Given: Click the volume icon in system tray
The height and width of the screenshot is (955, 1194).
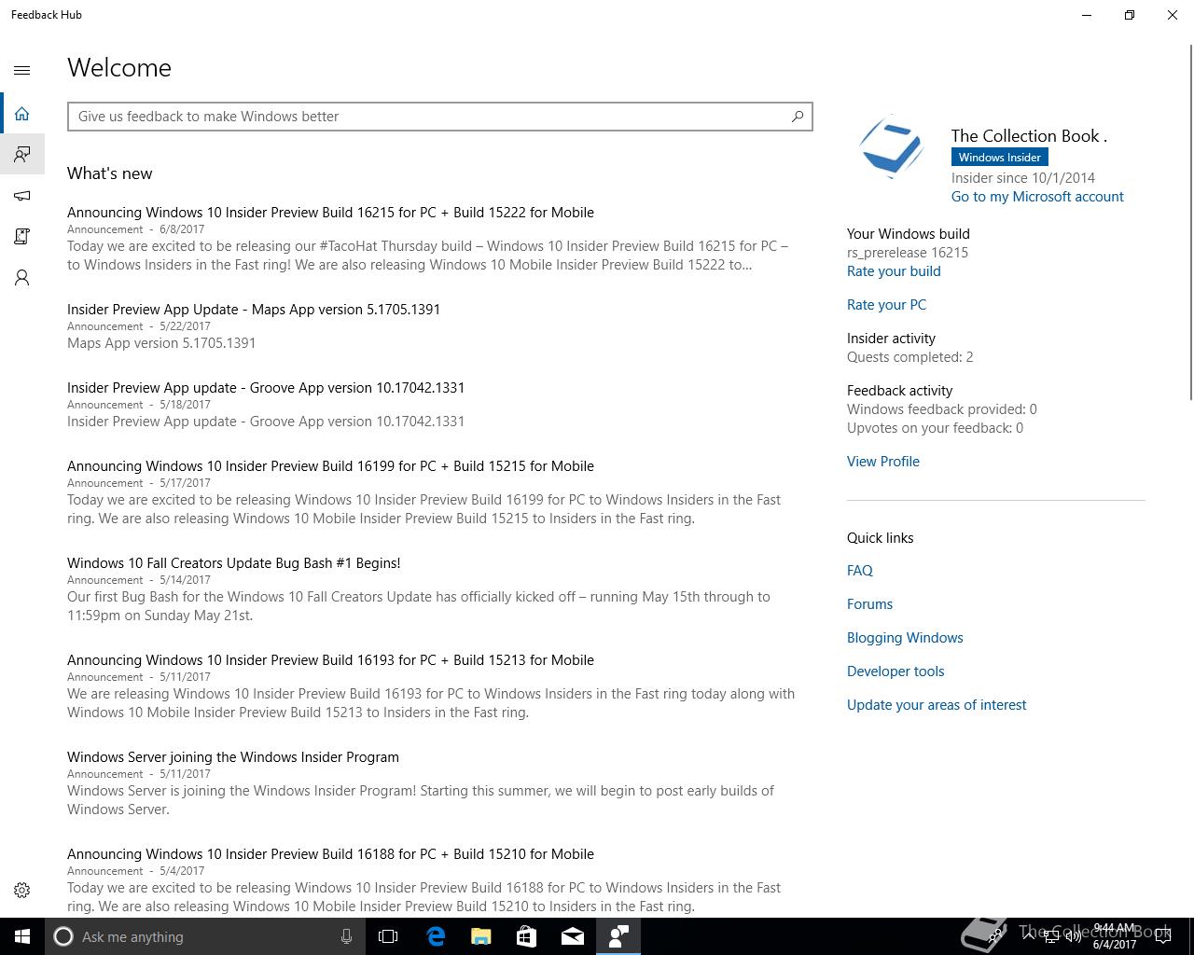Looking at the screenshot, I should coord(1073,936).
